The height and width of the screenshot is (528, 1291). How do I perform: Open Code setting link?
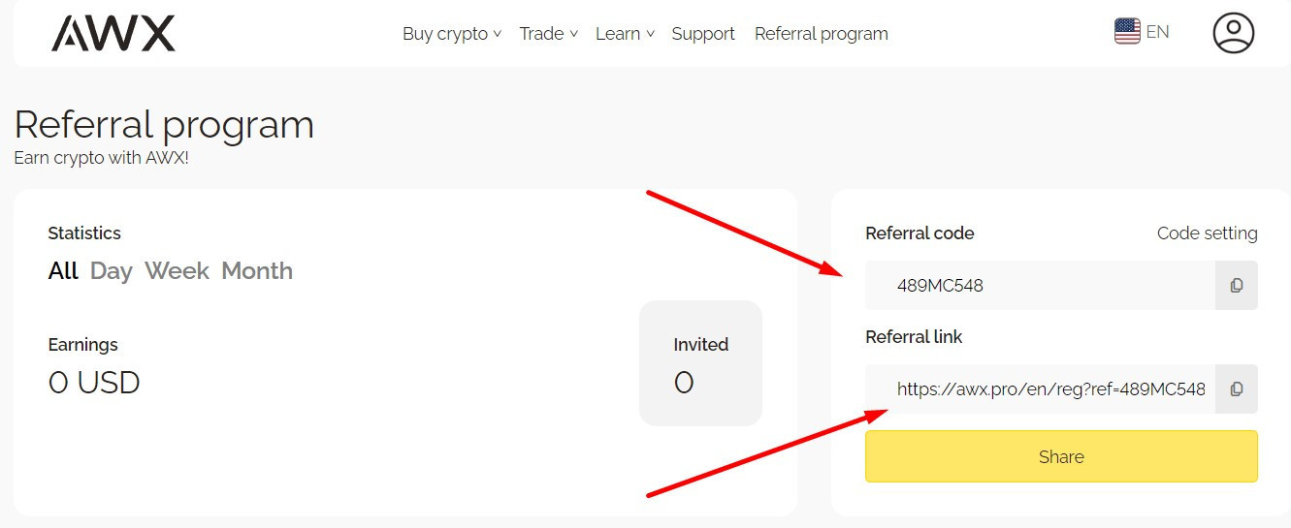click(1207, 233)
